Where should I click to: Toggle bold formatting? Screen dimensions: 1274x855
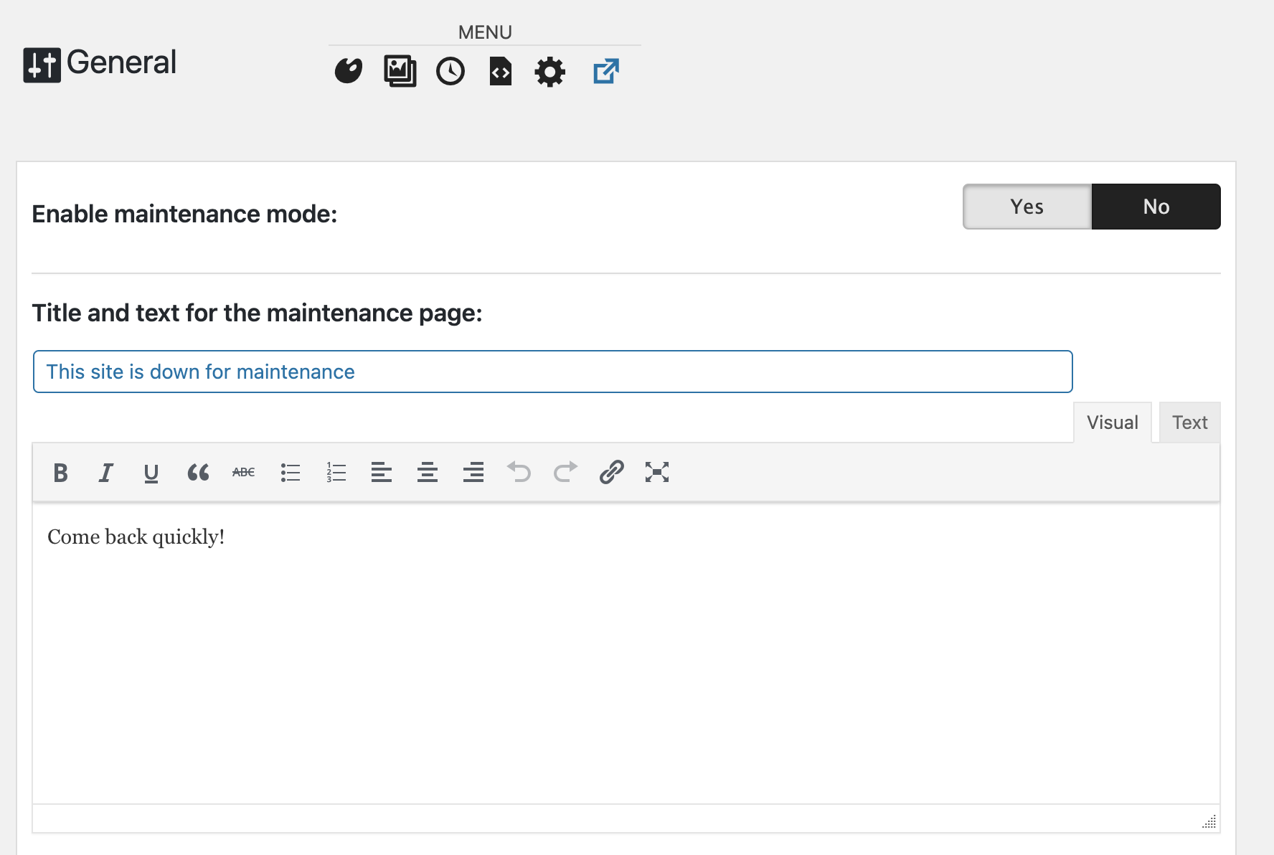coord(60,472)
